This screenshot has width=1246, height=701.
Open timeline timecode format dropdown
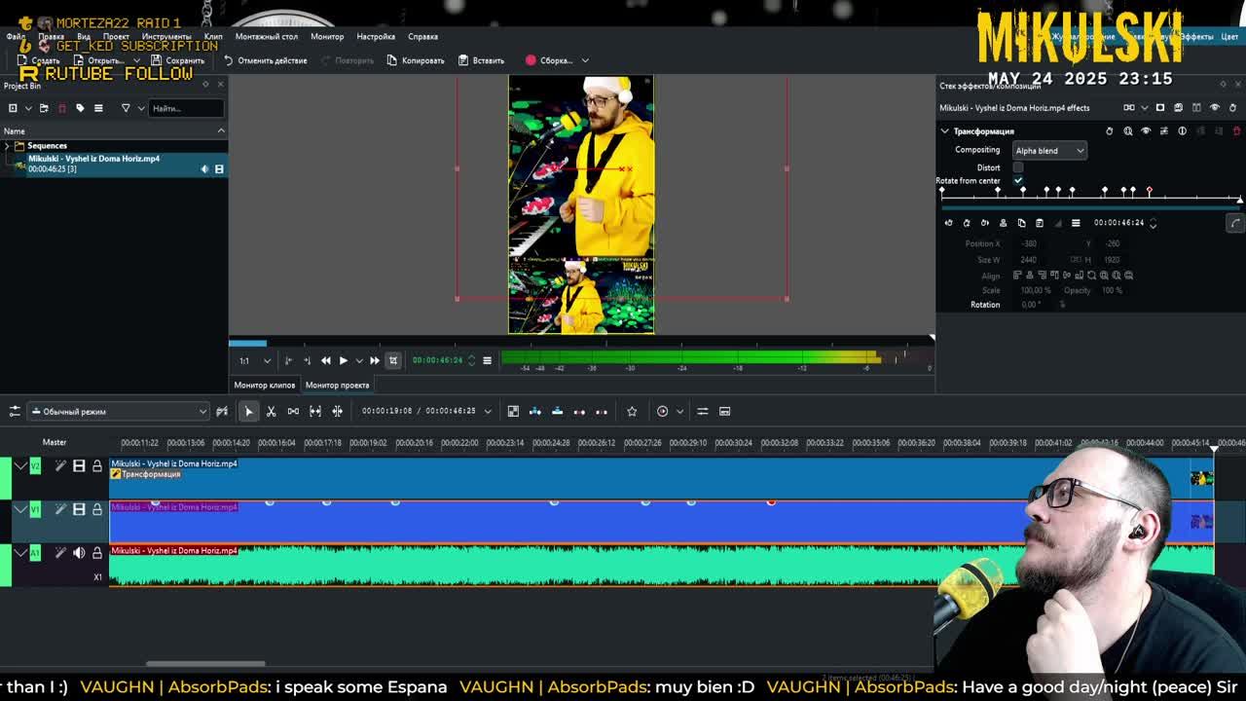tap(488, 411)
